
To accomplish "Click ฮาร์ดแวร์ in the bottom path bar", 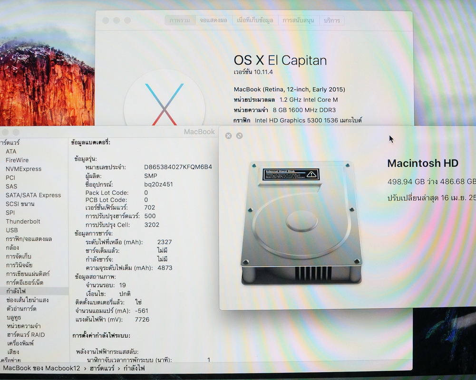I will [102, 368].
